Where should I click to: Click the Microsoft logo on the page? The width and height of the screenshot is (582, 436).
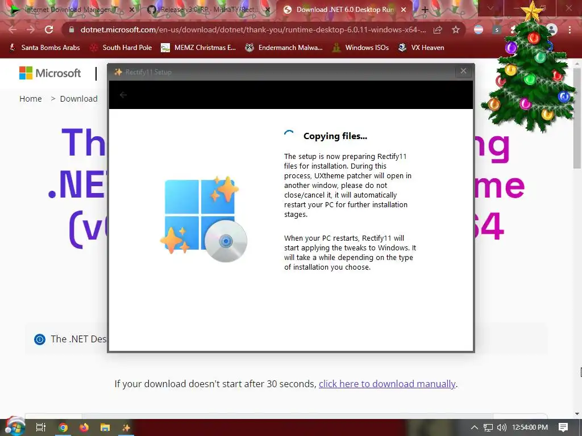(50, 73)
